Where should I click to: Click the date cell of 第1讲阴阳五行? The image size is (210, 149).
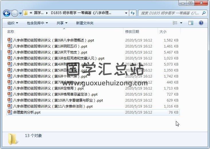point(139,46)
